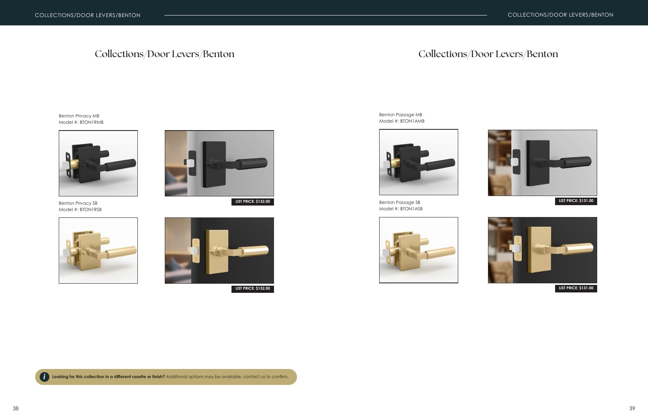Viewport: 648px width, 419px height.
Task: Open the Benton Passage SB installed-on-door image
Action: pos(542,250)
